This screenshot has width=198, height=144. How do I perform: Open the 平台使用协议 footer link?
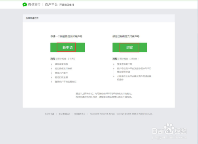pyautogui.click(x=64, y=114)
